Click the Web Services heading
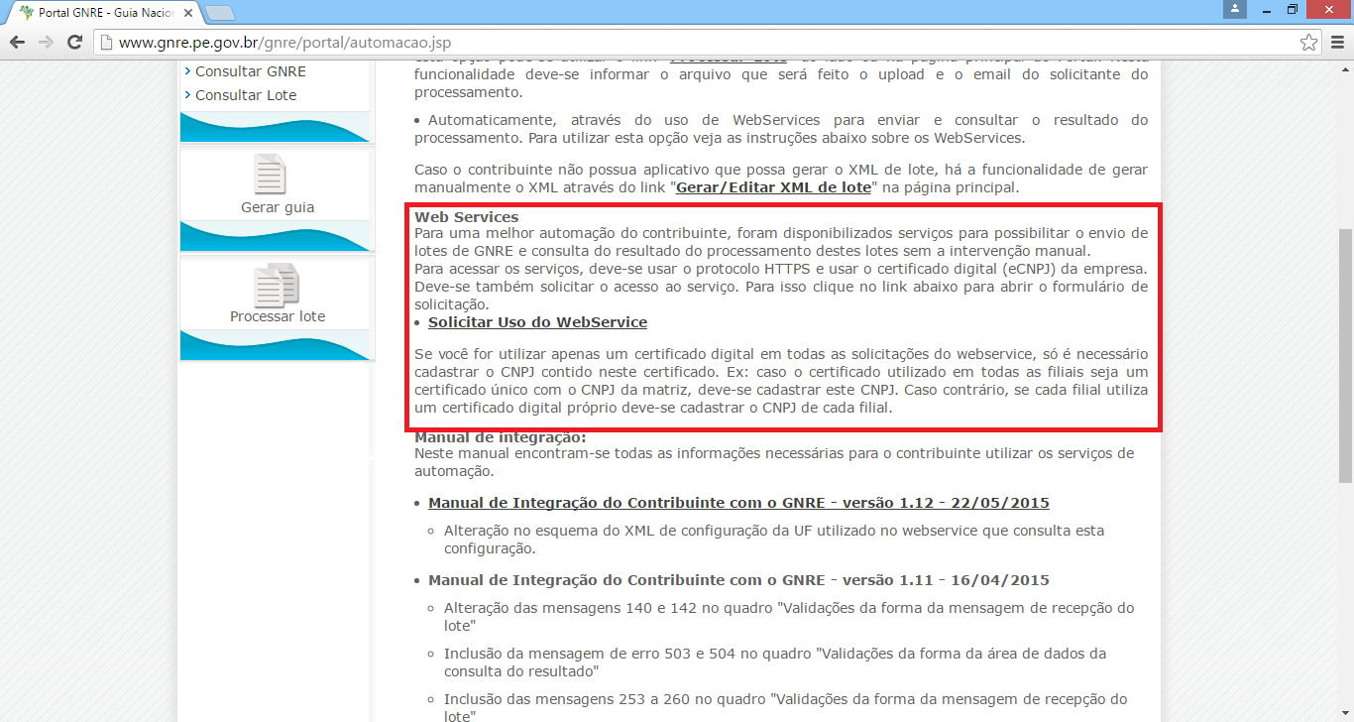1354x722 pixels. point(466,217)
